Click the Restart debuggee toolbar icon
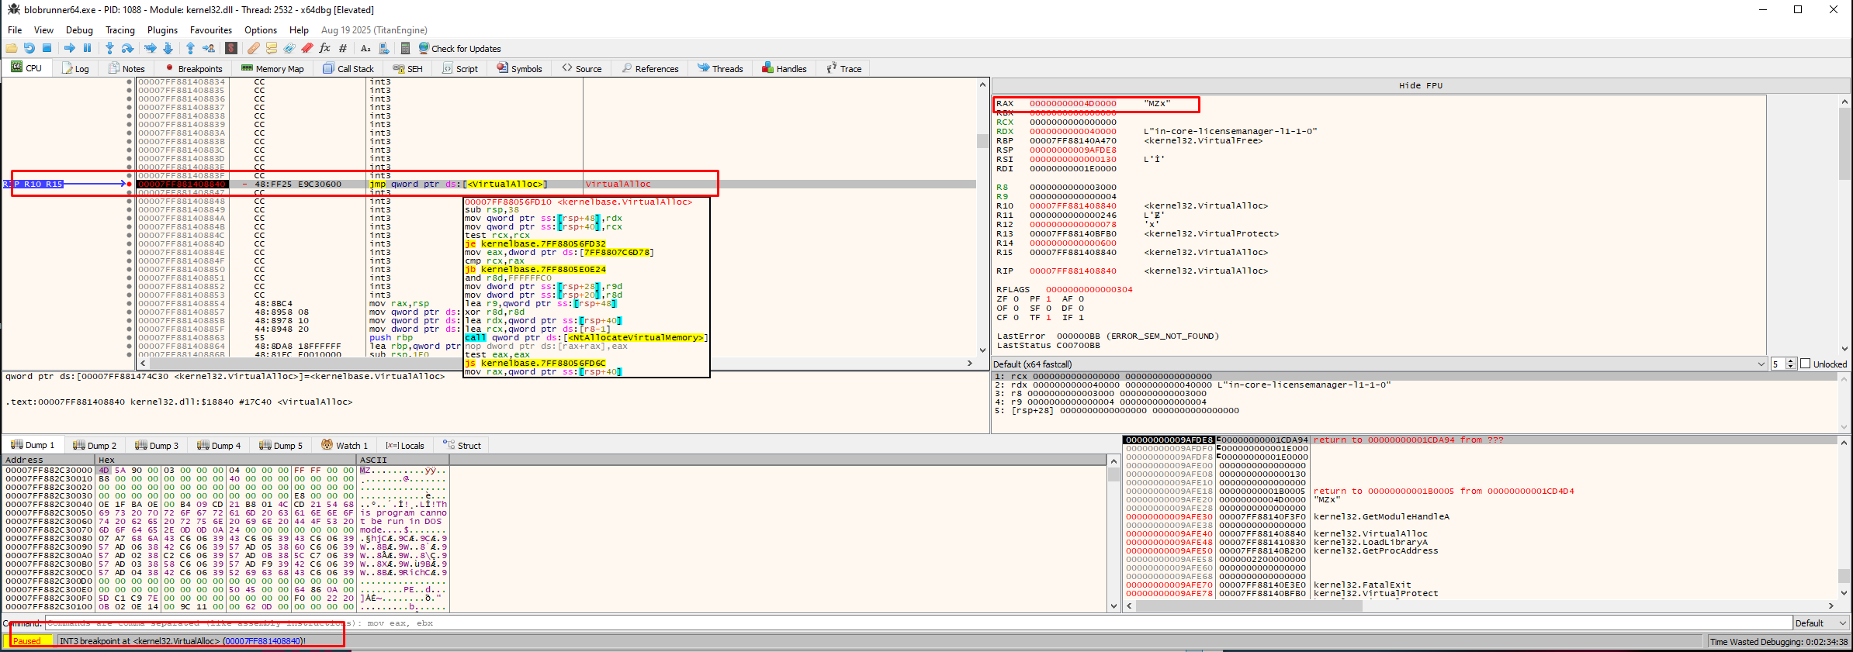Image resolution: width=1853 pixels, height=652 pixels. pyautogui.click(x=29, y=48)
